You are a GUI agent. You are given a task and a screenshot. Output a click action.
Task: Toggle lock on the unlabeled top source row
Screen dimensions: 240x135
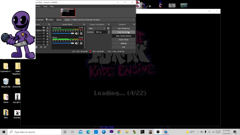pyautogui.click(x=47, y=27)
